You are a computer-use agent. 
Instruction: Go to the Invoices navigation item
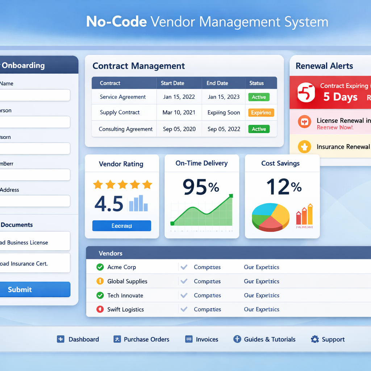point(201,339)
